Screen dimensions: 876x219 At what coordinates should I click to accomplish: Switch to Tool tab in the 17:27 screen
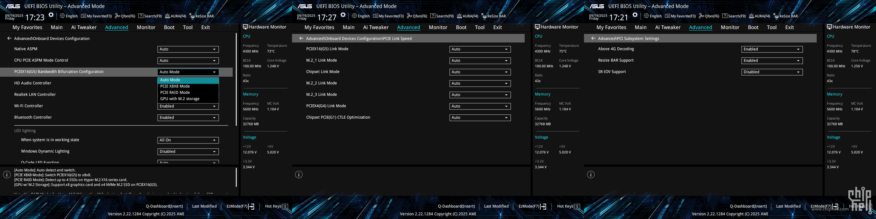(479, 27)
